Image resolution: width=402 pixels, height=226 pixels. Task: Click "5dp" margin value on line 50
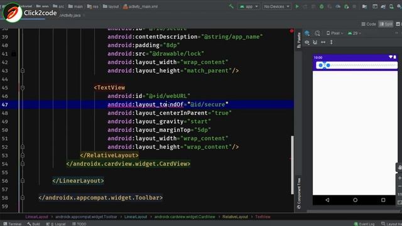(x=202, y=130)
